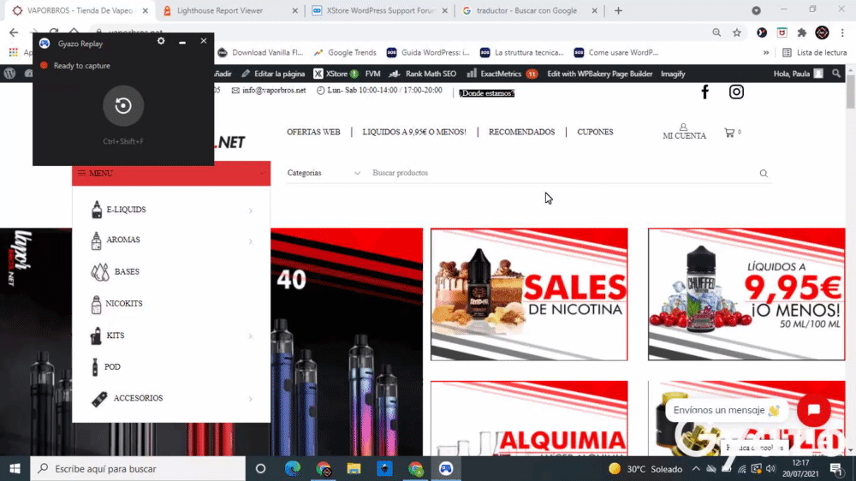The width and height of the screenshot is (856, 481).
Task: Click Edit with WPBakery Page Builder
Action: (599, 74)
